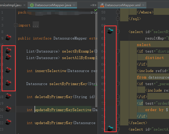Close the DatasourceMapper.xml tab
The width and height of the screenshot is (169, 134).
(x=143, y=5)
